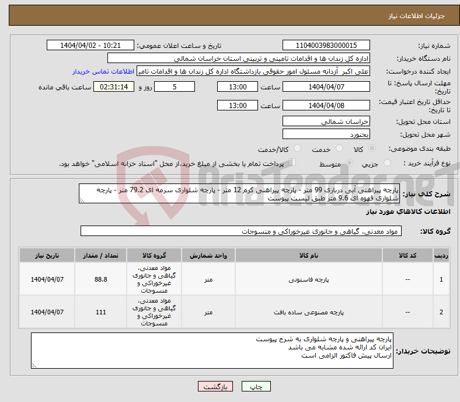Click the delivery province field خراسان شمالی
Viewport: 460px width, 402px height.
tap(326, 121)
